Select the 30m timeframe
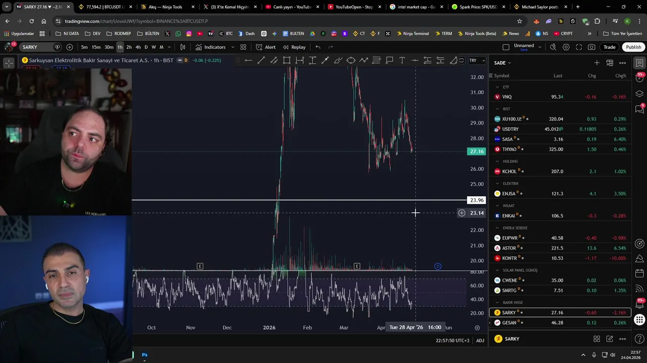This screenshot has width=647, height=363. pos(109,47)
